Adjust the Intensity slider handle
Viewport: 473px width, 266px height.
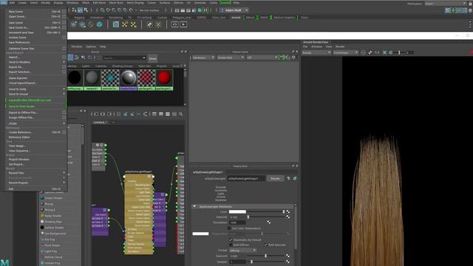tap(248, 216)
